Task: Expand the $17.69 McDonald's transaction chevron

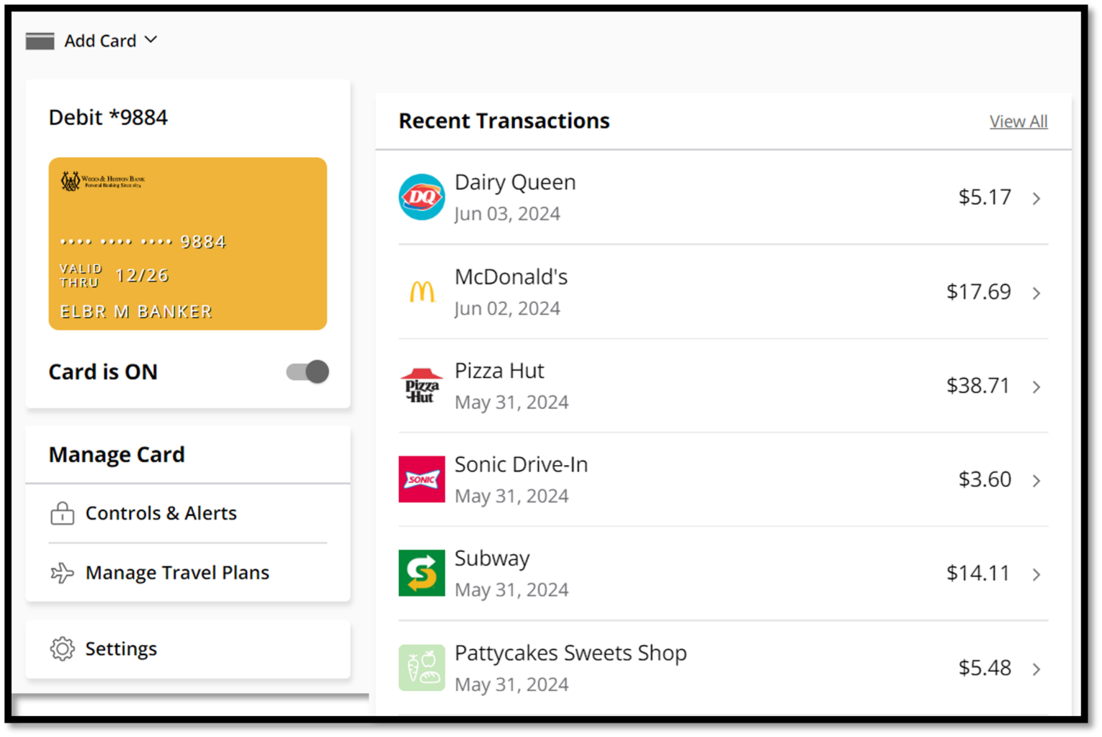Action: click(1037, 293)
